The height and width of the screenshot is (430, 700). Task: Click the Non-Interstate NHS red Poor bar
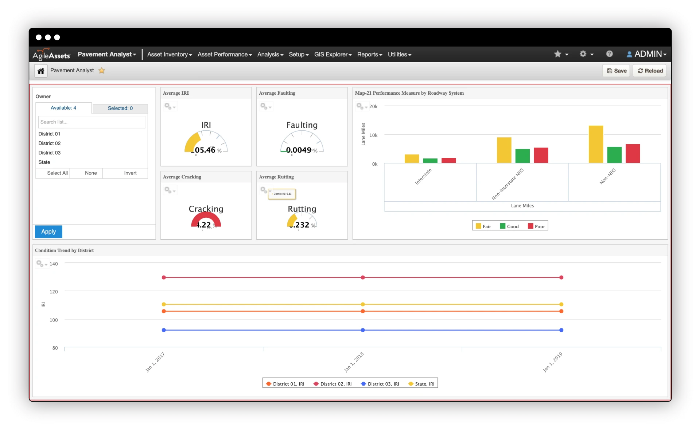541,155
